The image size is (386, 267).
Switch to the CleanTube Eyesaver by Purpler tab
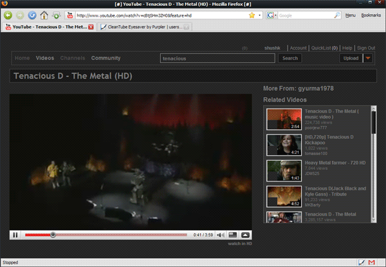[145, 27]
